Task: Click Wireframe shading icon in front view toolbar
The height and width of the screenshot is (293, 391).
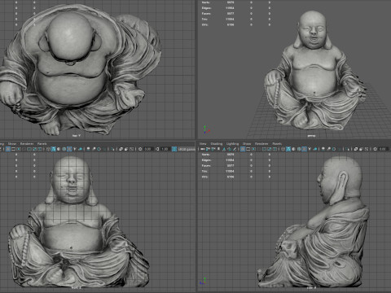Action: point(48,149)
